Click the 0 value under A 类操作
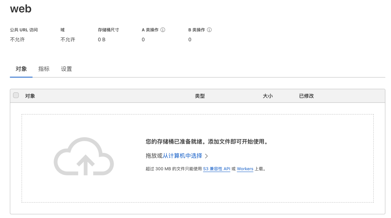Screen dimensions: 391x218 pyautogui.click(x=143, y=40)
